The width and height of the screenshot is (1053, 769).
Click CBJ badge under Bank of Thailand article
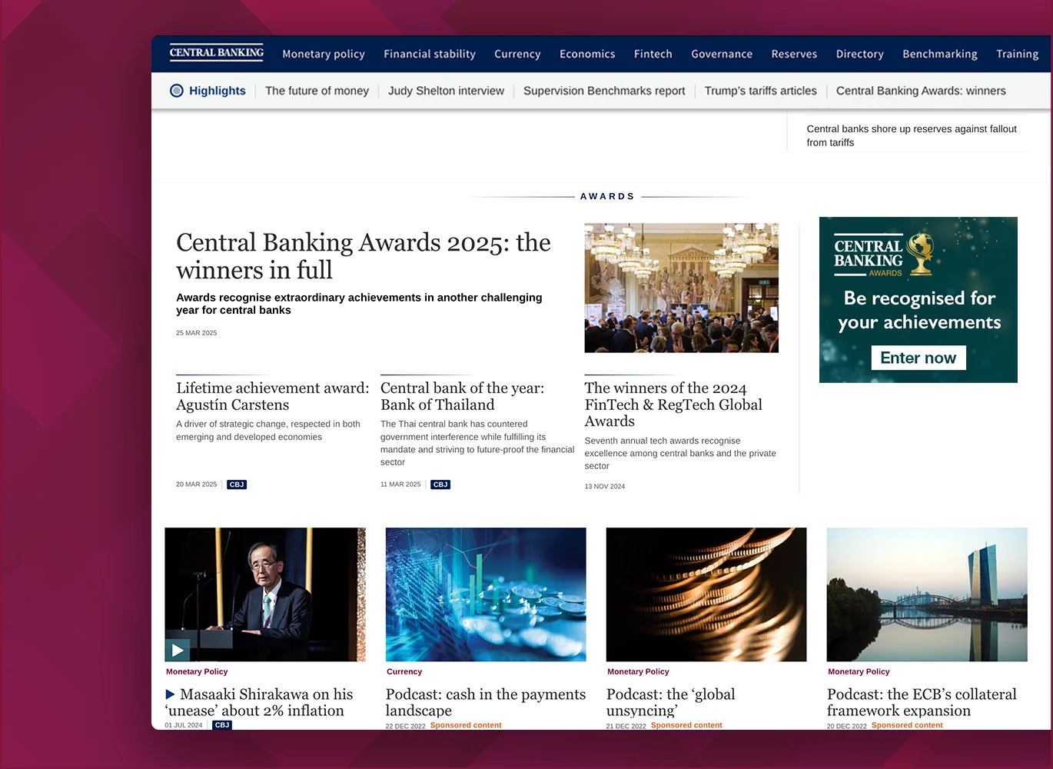440,484
